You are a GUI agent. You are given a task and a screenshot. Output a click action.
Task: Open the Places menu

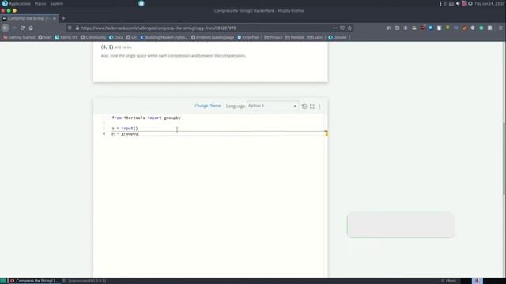(40, 3)
